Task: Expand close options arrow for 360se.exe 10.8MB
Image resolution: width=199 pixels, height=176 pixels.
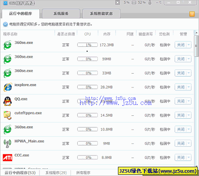Action: click(189, 129)
